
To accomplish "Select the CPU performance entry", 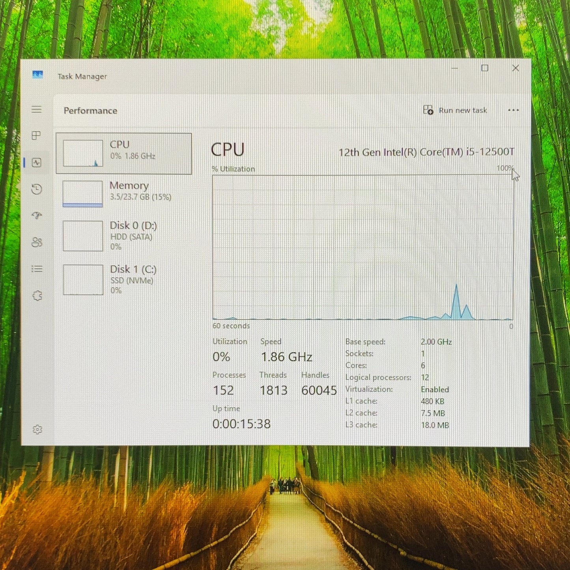I will 124,153.
